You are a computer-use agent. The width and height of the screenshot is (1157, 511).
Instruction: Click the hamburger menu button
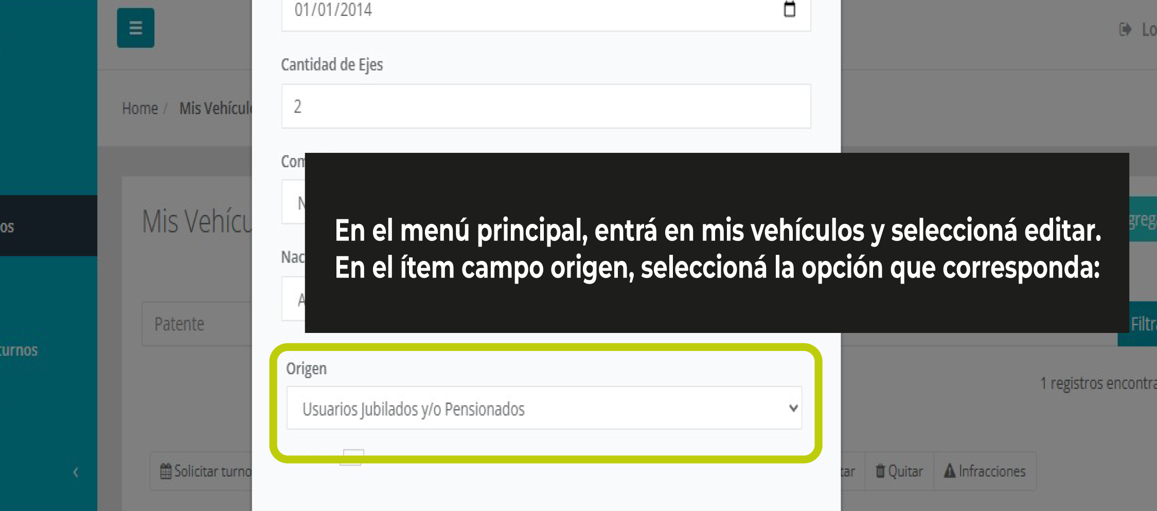click(x=135, y=28)
